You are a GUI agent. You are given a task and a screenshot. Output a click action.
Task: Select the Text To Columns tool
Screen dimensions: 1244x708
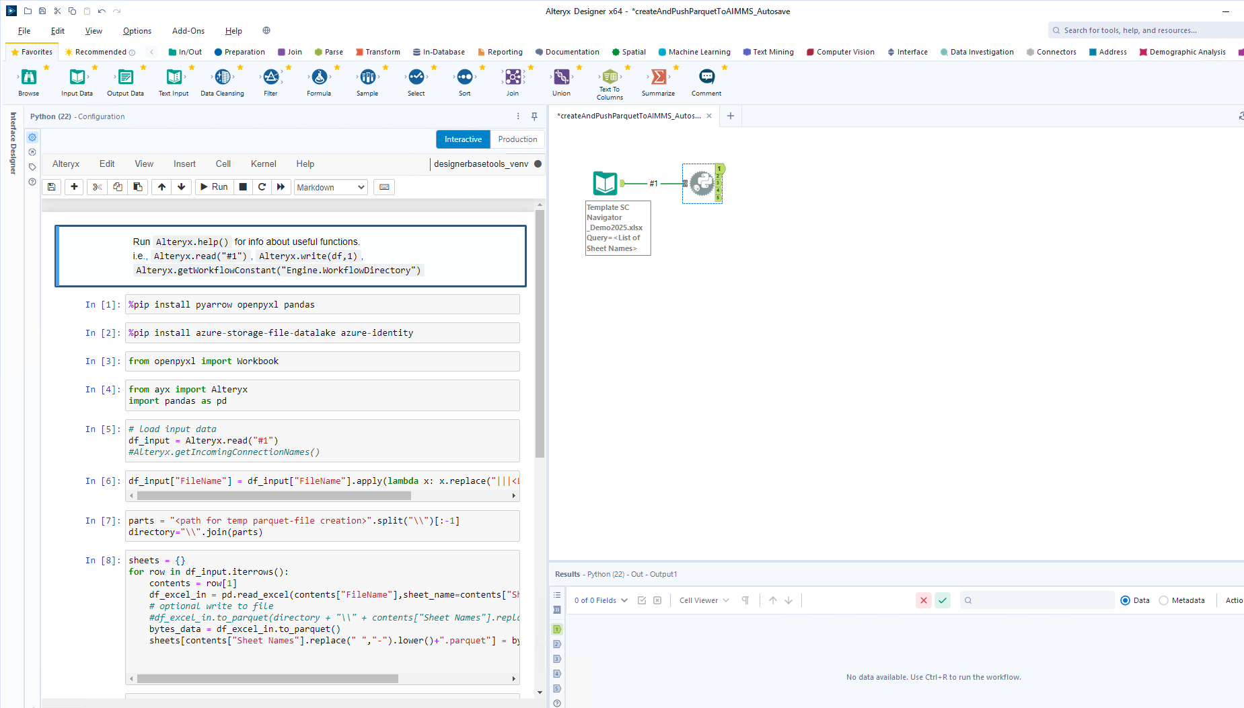(610, 83)
